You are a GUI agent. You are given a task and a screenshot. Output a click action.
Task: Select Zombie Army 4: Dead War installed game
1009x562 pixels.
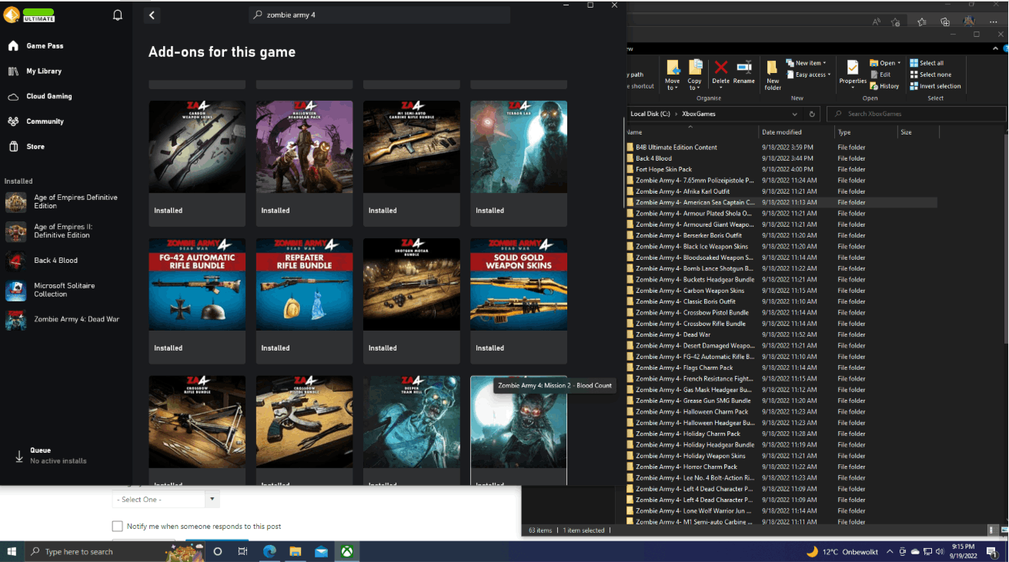[65, 319]
